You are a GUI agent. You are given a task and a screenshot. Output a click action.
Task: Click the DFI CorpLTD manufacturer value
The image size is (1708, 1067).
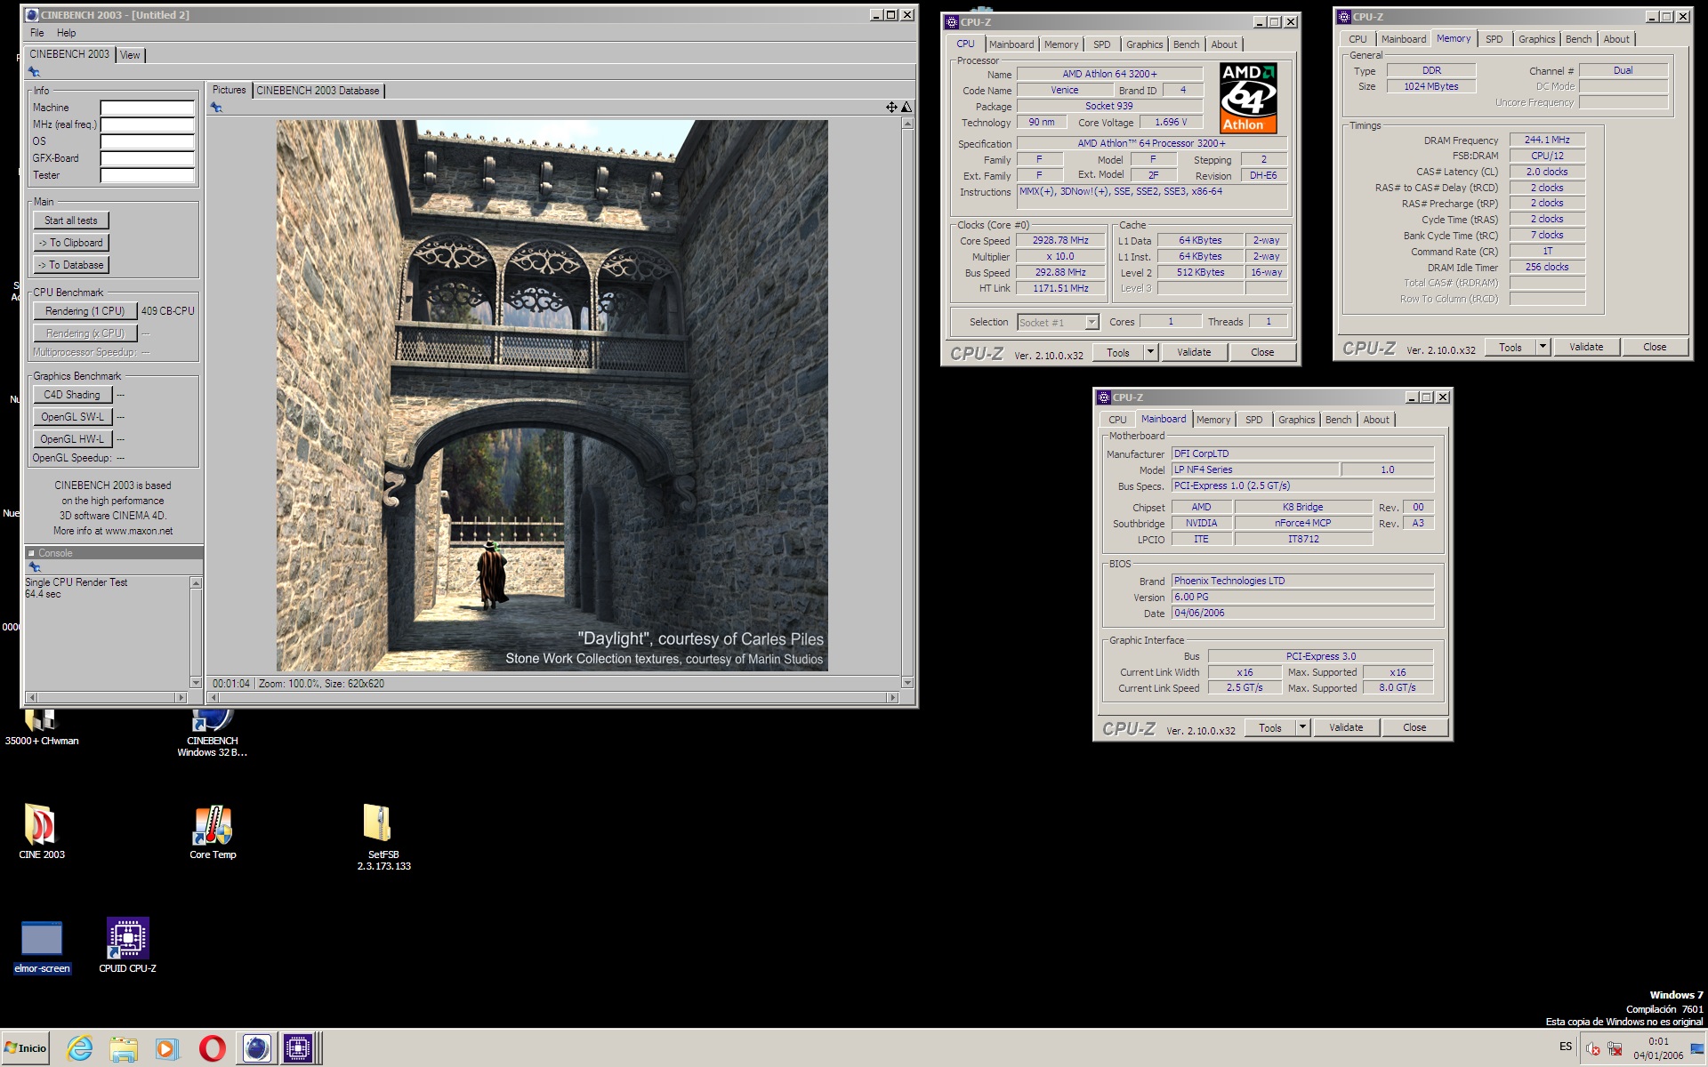pos(1302,453)
